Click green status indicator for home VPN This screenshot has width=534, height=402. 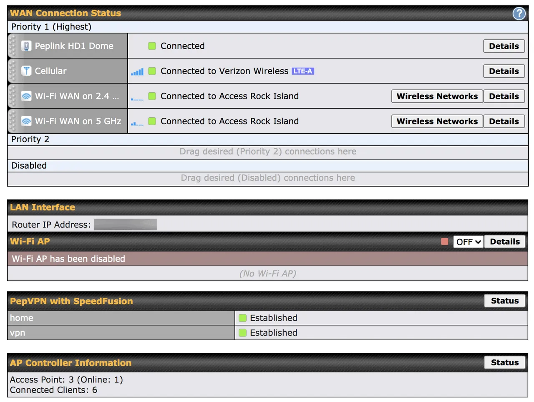pyautogui.click(x=242, y=318)
